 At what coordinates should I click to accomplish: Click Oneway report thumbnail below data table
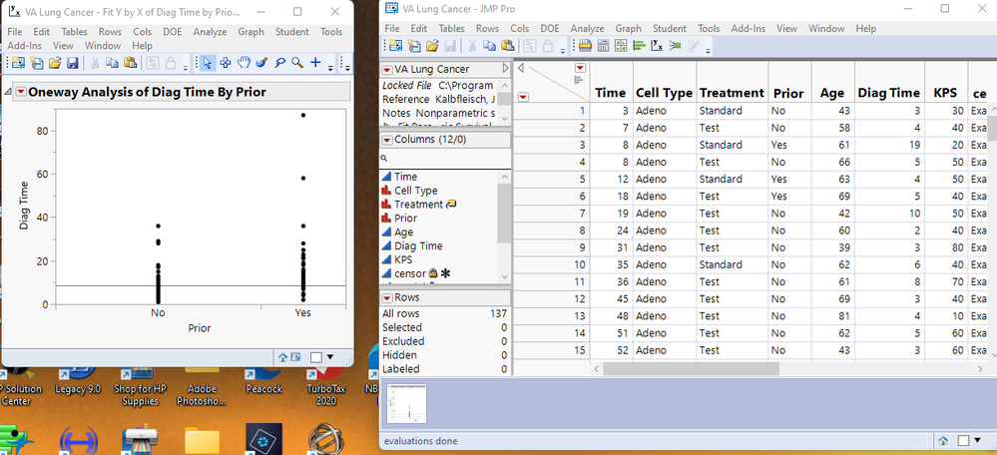(x=407, y=403)
